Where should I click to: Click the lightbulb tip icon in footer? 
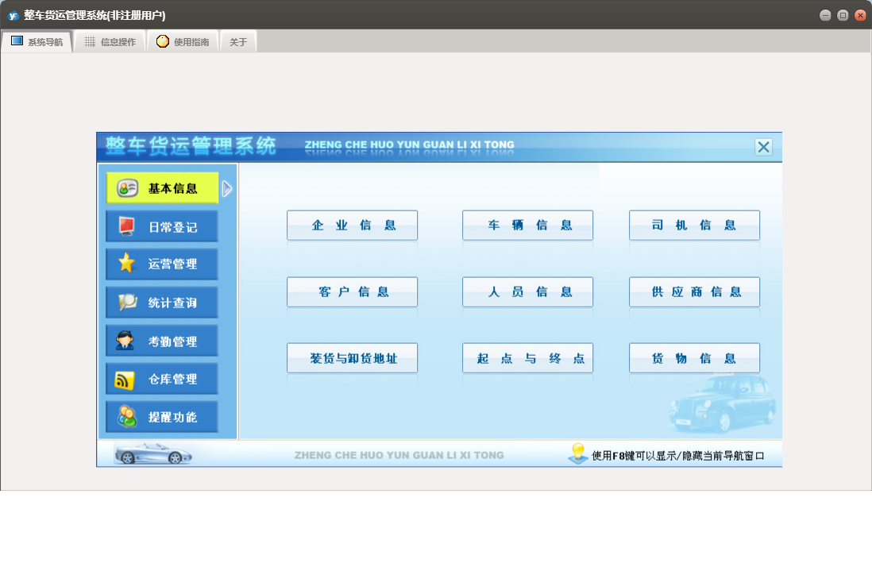coord(578,453)
